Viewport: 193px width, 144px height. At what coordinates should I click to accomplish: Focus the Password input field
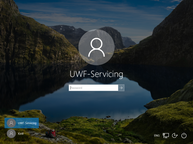pos(93,88)
